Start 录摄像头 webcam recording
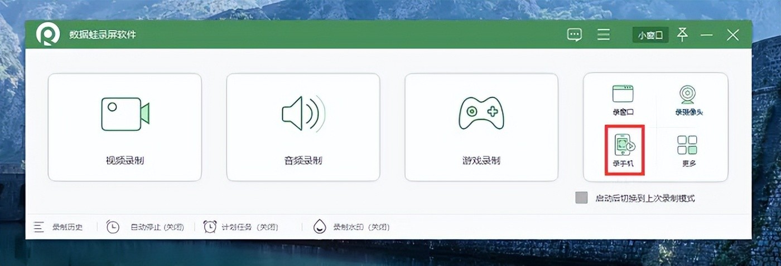Viewport: 781px width, 266px height. (x=688, y=100)
